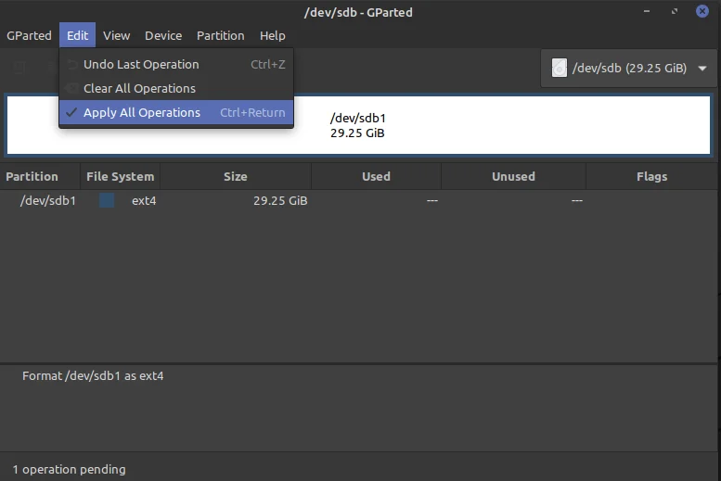The height and width of the screenshot is (481, 721).
Task: Minimize the GParted window
Action: click(x=647, y=11)
